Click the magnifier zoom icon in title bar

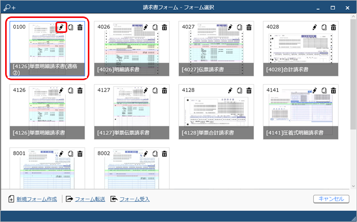[x=10, y=8]
